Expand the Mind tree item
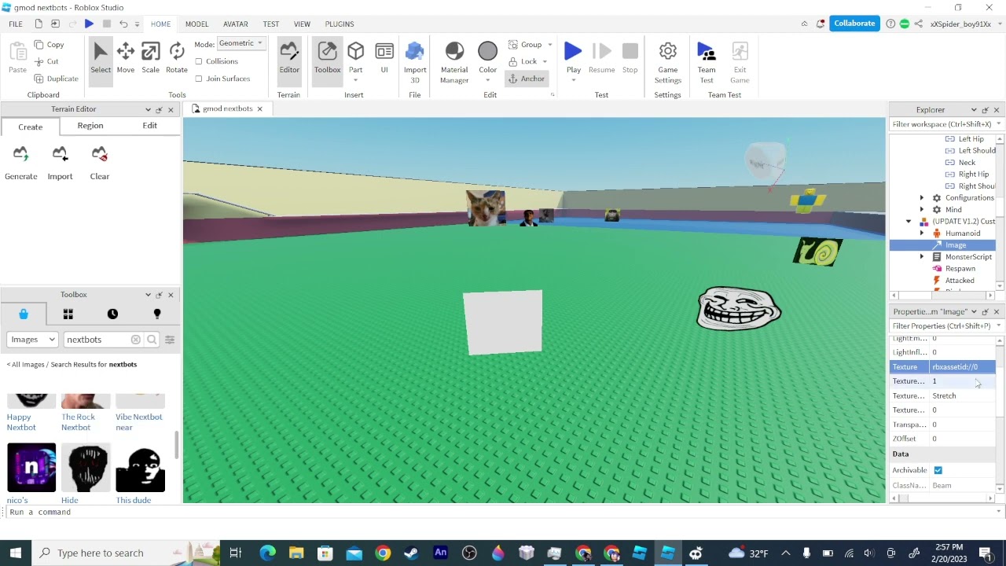 922,210
